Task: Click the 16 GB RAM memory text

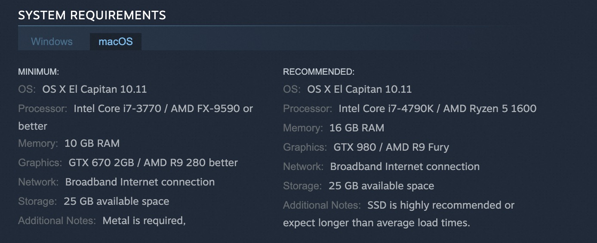Action: 357,128
